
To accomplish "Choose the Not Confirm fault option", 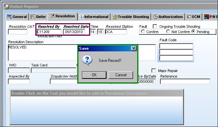I will click(x=168, y=31).
